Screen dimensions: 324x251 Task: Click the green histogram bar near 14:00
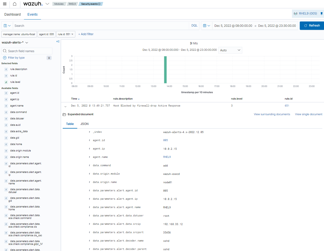pyautogui.click(x=165, y=70)
